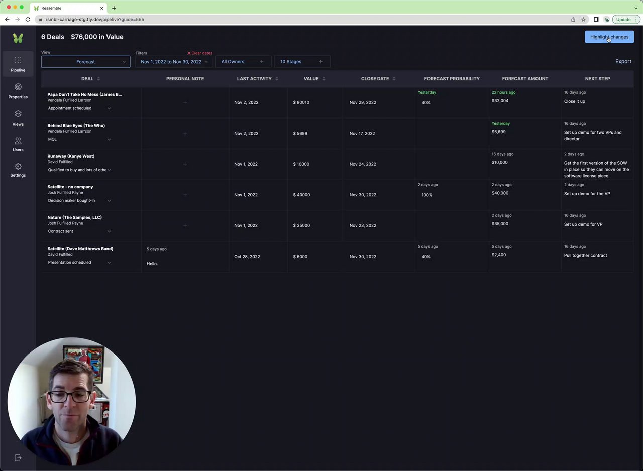Reload the page in browser

(x=28, y=19)
